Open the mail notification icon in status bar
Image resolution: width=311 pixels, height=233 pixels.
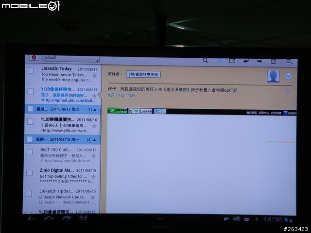(247, 219)
